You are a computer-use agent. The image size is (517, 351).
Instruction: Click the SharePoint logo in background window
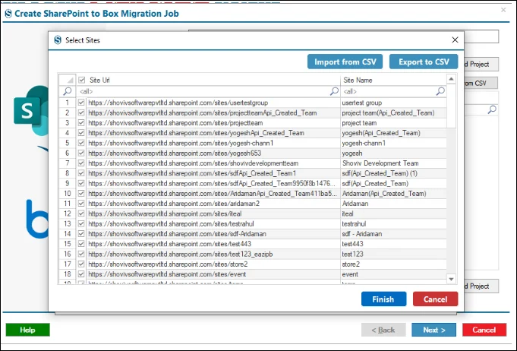[31, 110]
